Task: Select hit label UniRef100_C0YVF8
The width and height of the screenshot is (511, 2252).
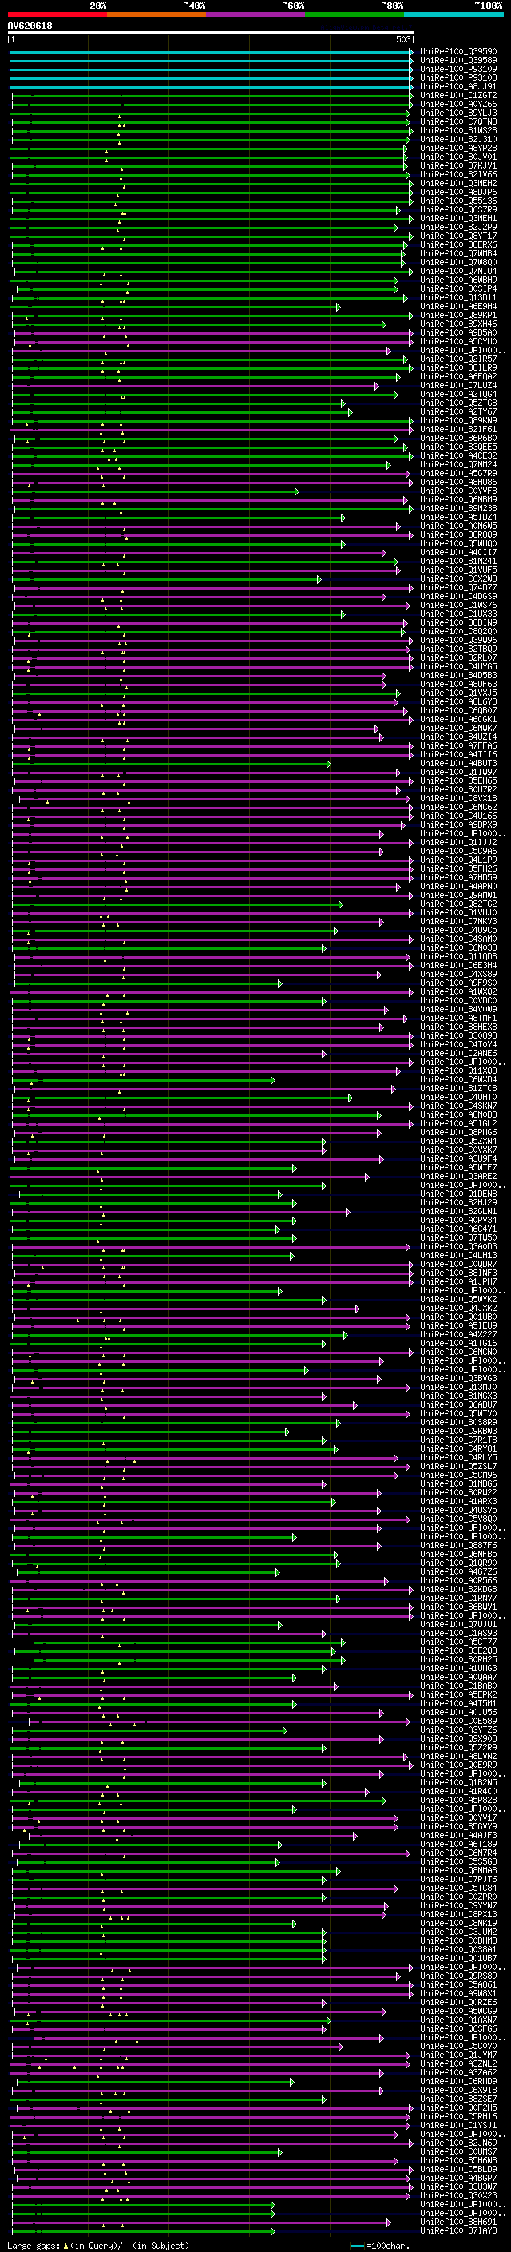Action: (x=458, y=491)
